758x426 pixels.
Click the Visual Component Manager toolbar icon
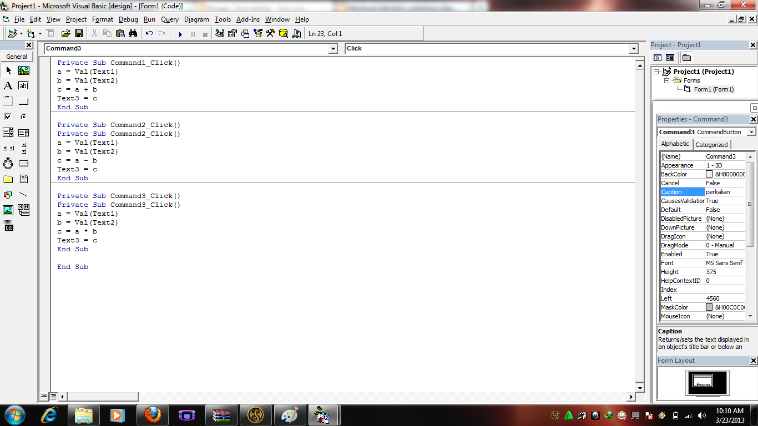(x=297, y=33)
